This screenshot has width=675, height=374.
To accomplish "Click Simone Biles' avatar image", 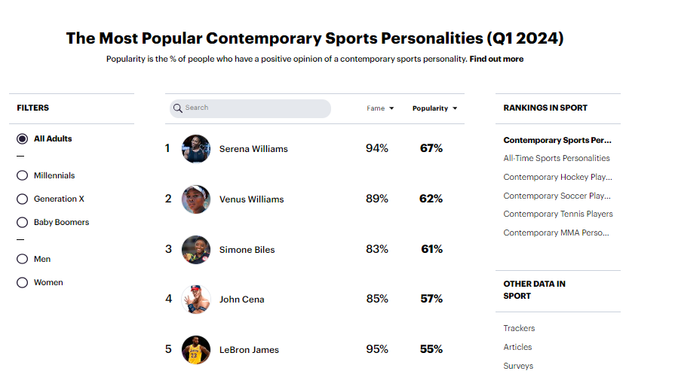I will (x=196, y=250).
